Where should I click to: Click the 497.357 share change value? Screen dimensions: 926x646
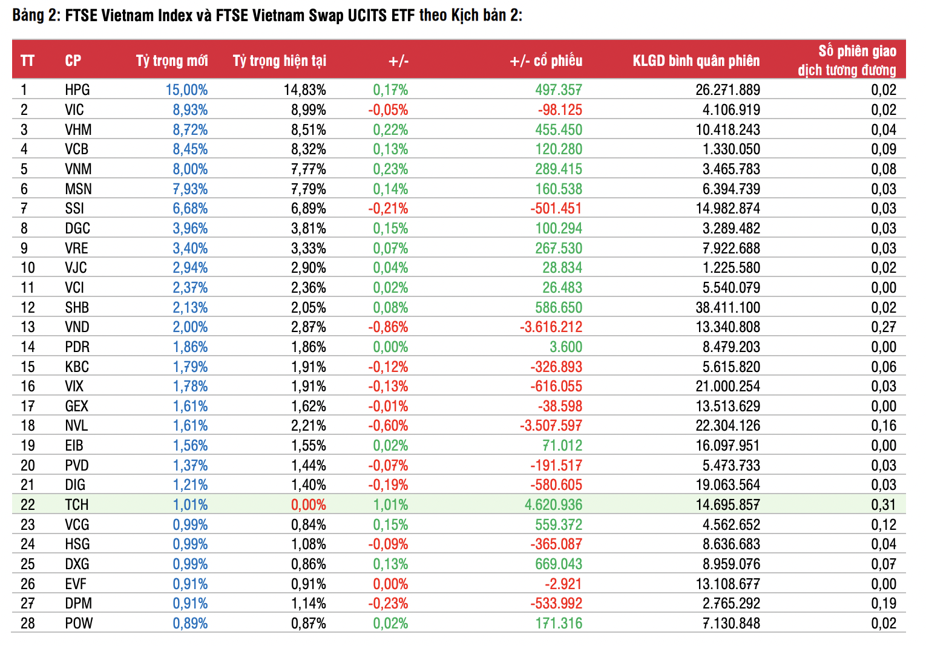[x=559, y=90]
